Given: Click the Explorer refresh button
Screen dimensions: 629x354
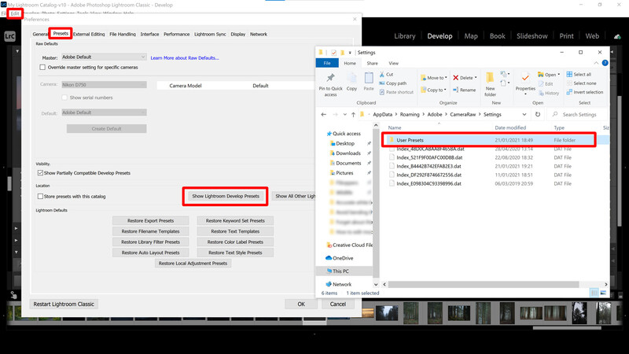Looking at the screenshot, I should tap(538, 114).
